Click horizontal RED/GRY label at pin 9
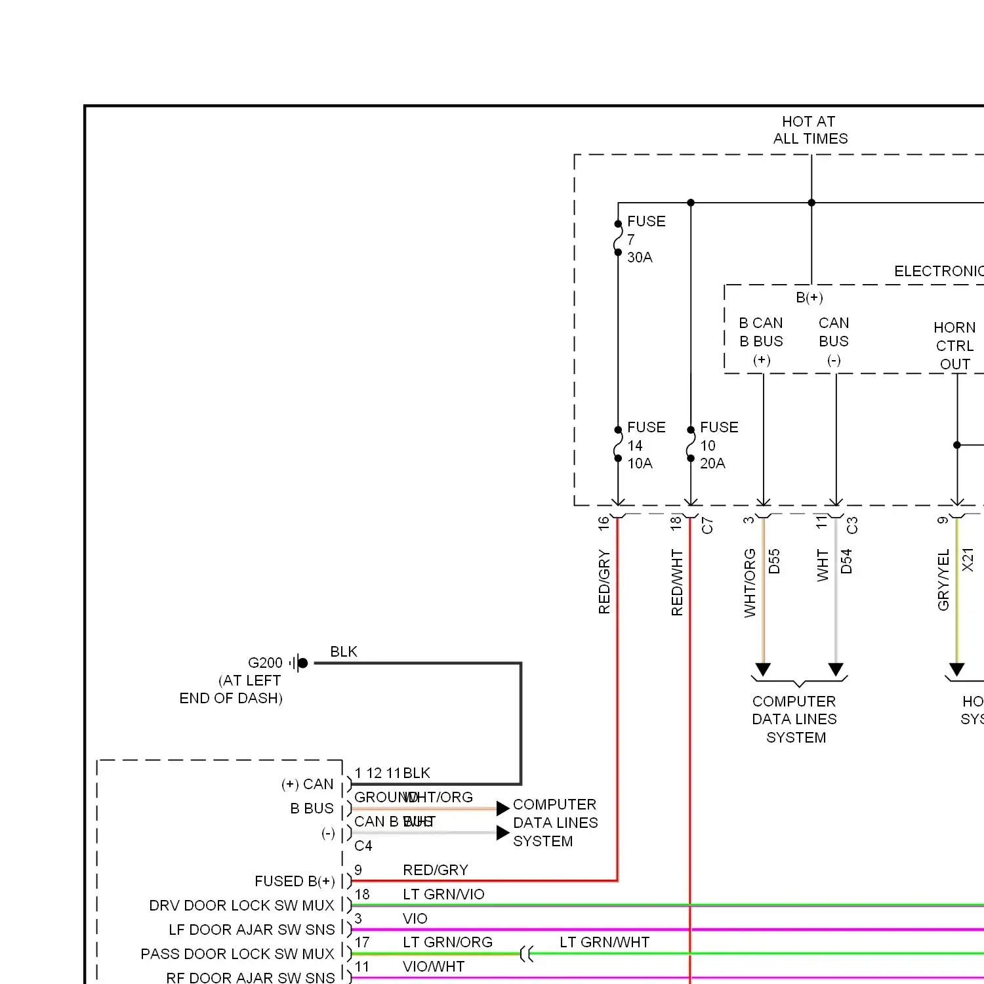 tap(436, 870)
